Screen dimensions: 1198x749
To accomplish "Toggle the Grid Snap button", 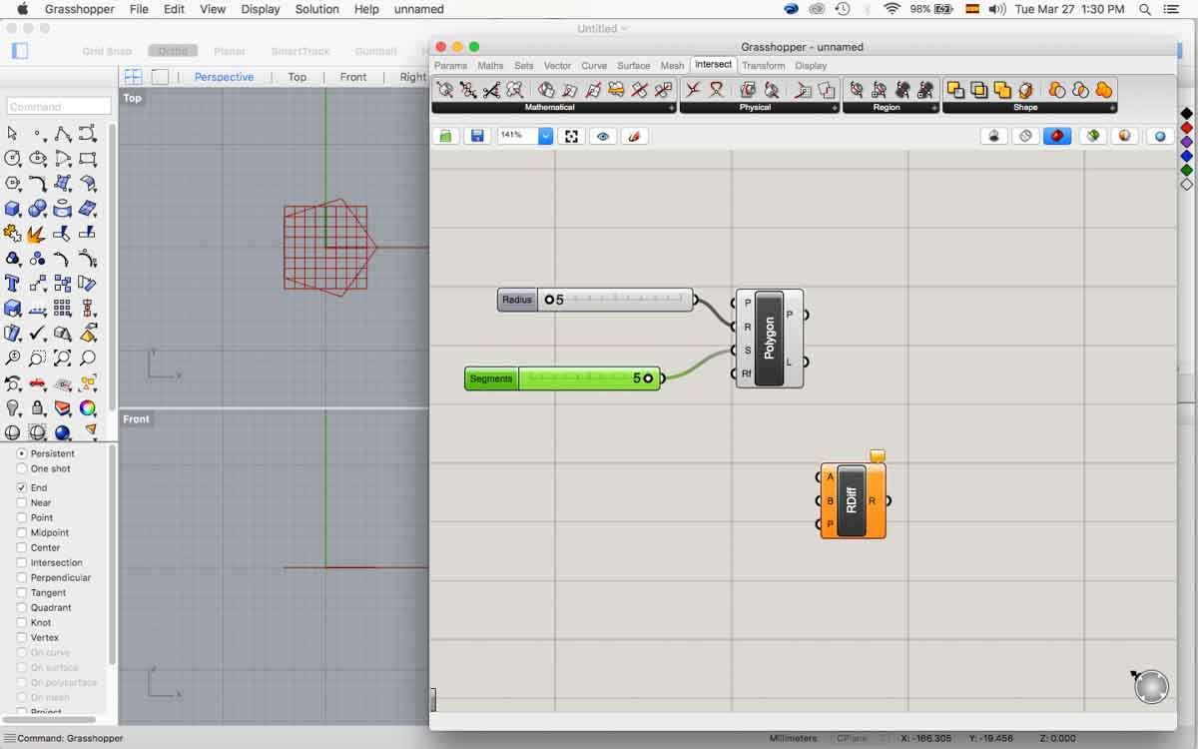I will [x=107, y=51].
